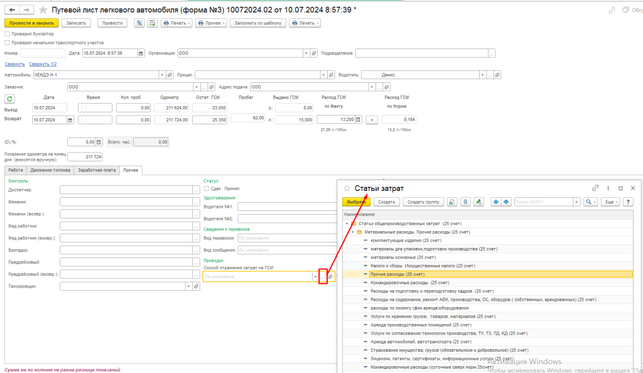Click the Свернуть 1/2 link
The image size is (643, 373).
tap(43, 64)
